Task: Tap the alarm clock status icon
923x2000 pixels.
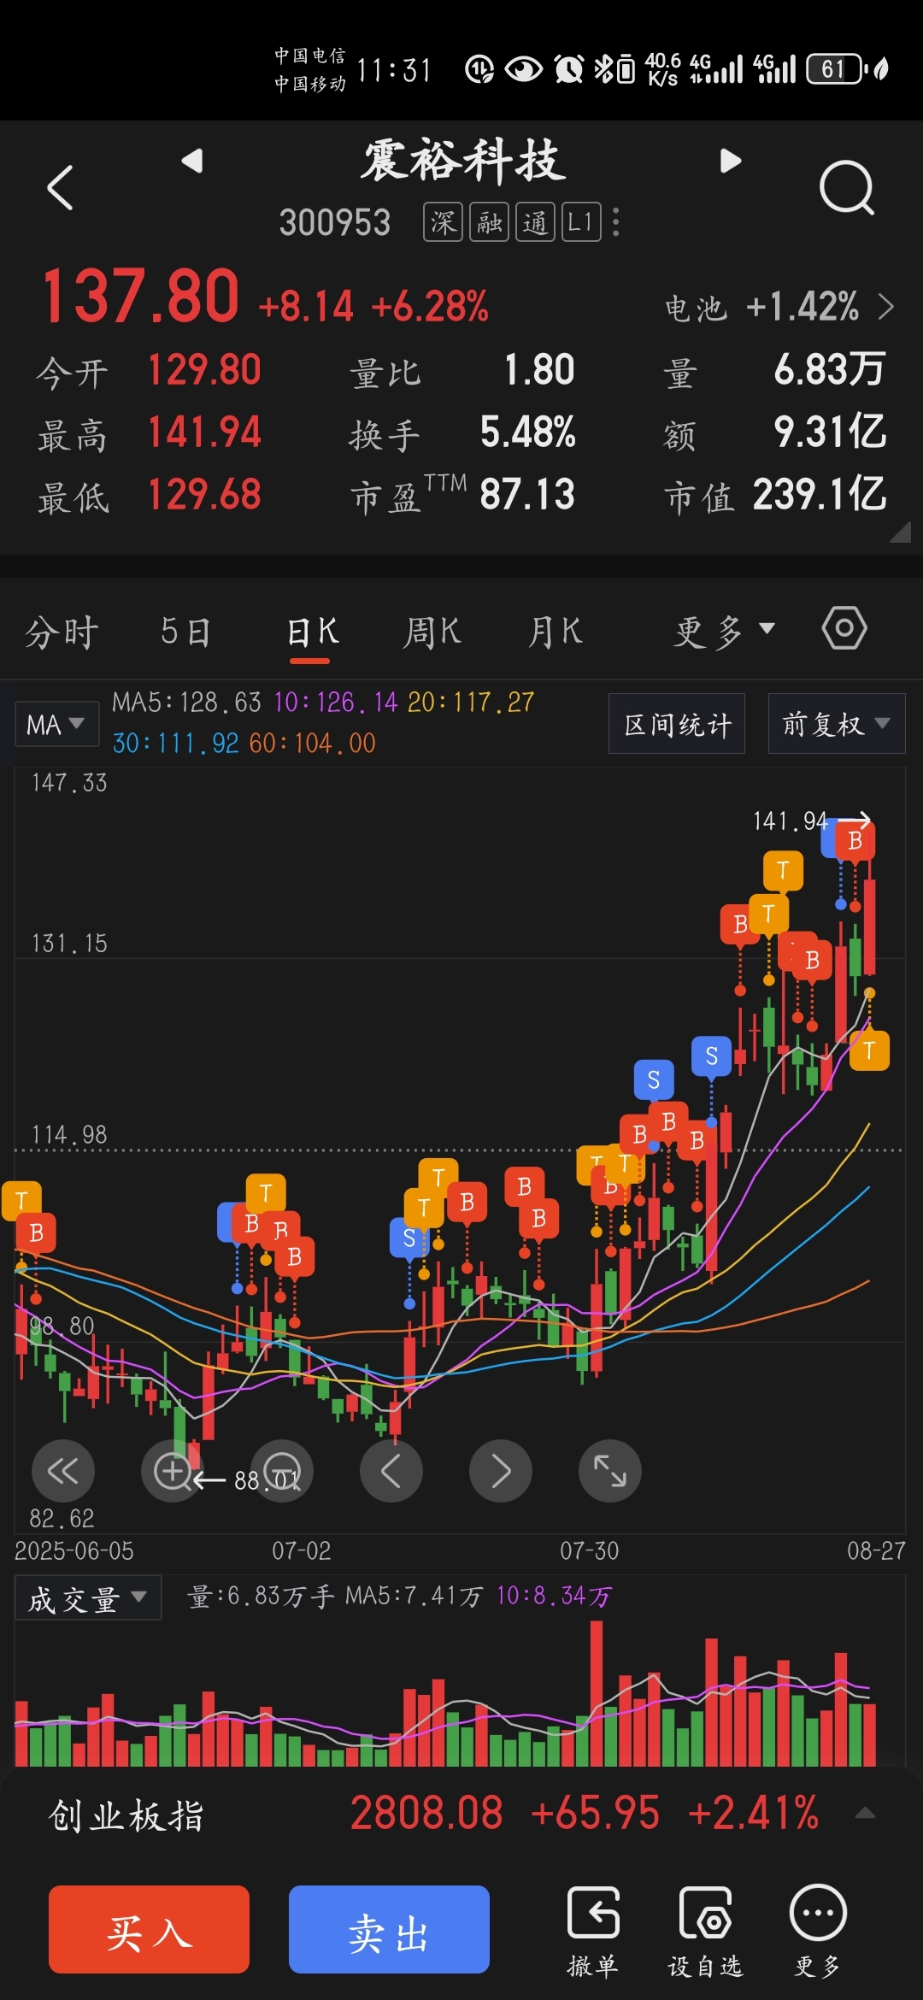Action: [569, 68]
